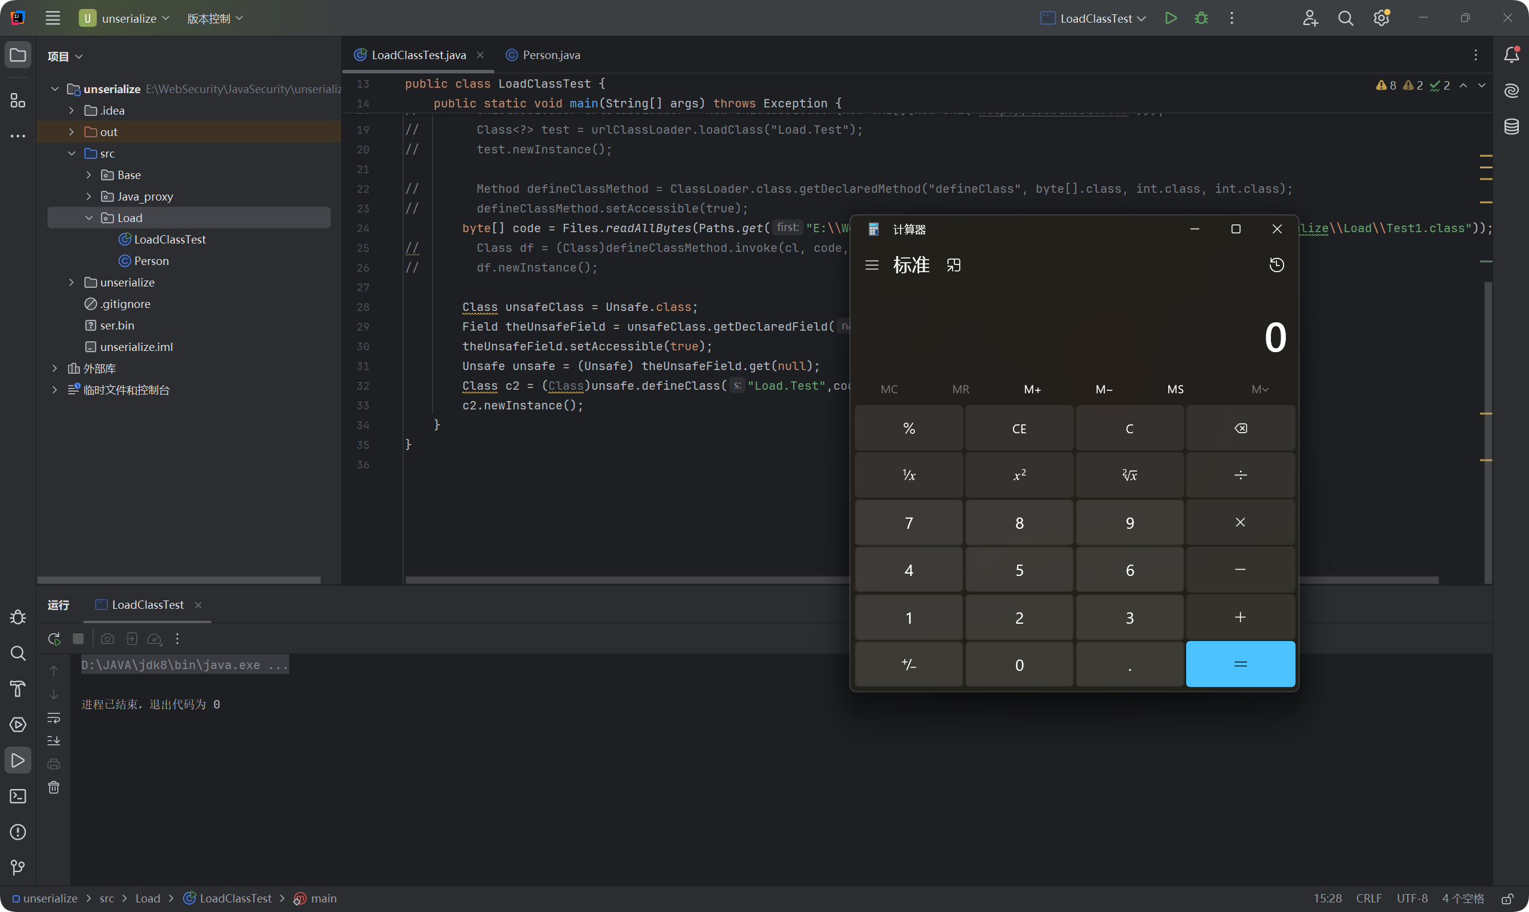The width and height of the screenshot is (1529, 912).
Task: Expand 外部库 node
Action: [54, 369]
